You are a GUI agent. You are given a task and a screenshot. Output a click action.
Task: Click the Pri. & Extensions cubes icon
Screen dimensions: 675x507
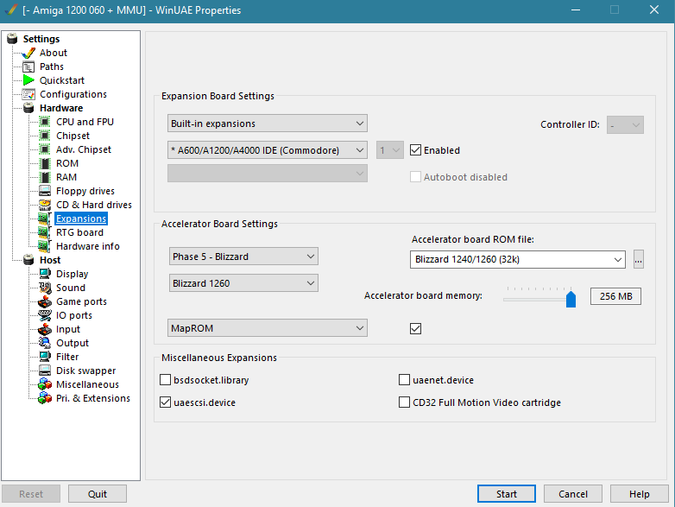coord(45,398)
